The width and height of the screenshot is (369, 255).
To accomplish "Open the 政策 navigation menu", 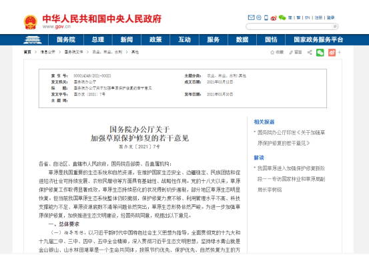I will [x=155, y=39].
